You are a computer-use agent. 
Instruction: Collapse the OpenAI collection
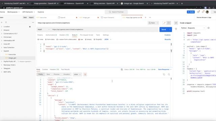tap(2, 51)
